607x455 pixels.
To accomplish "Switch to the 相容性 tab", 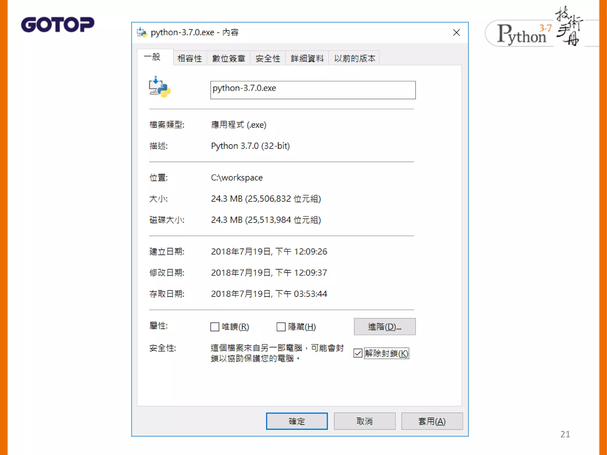I will (x=189, y=58).
